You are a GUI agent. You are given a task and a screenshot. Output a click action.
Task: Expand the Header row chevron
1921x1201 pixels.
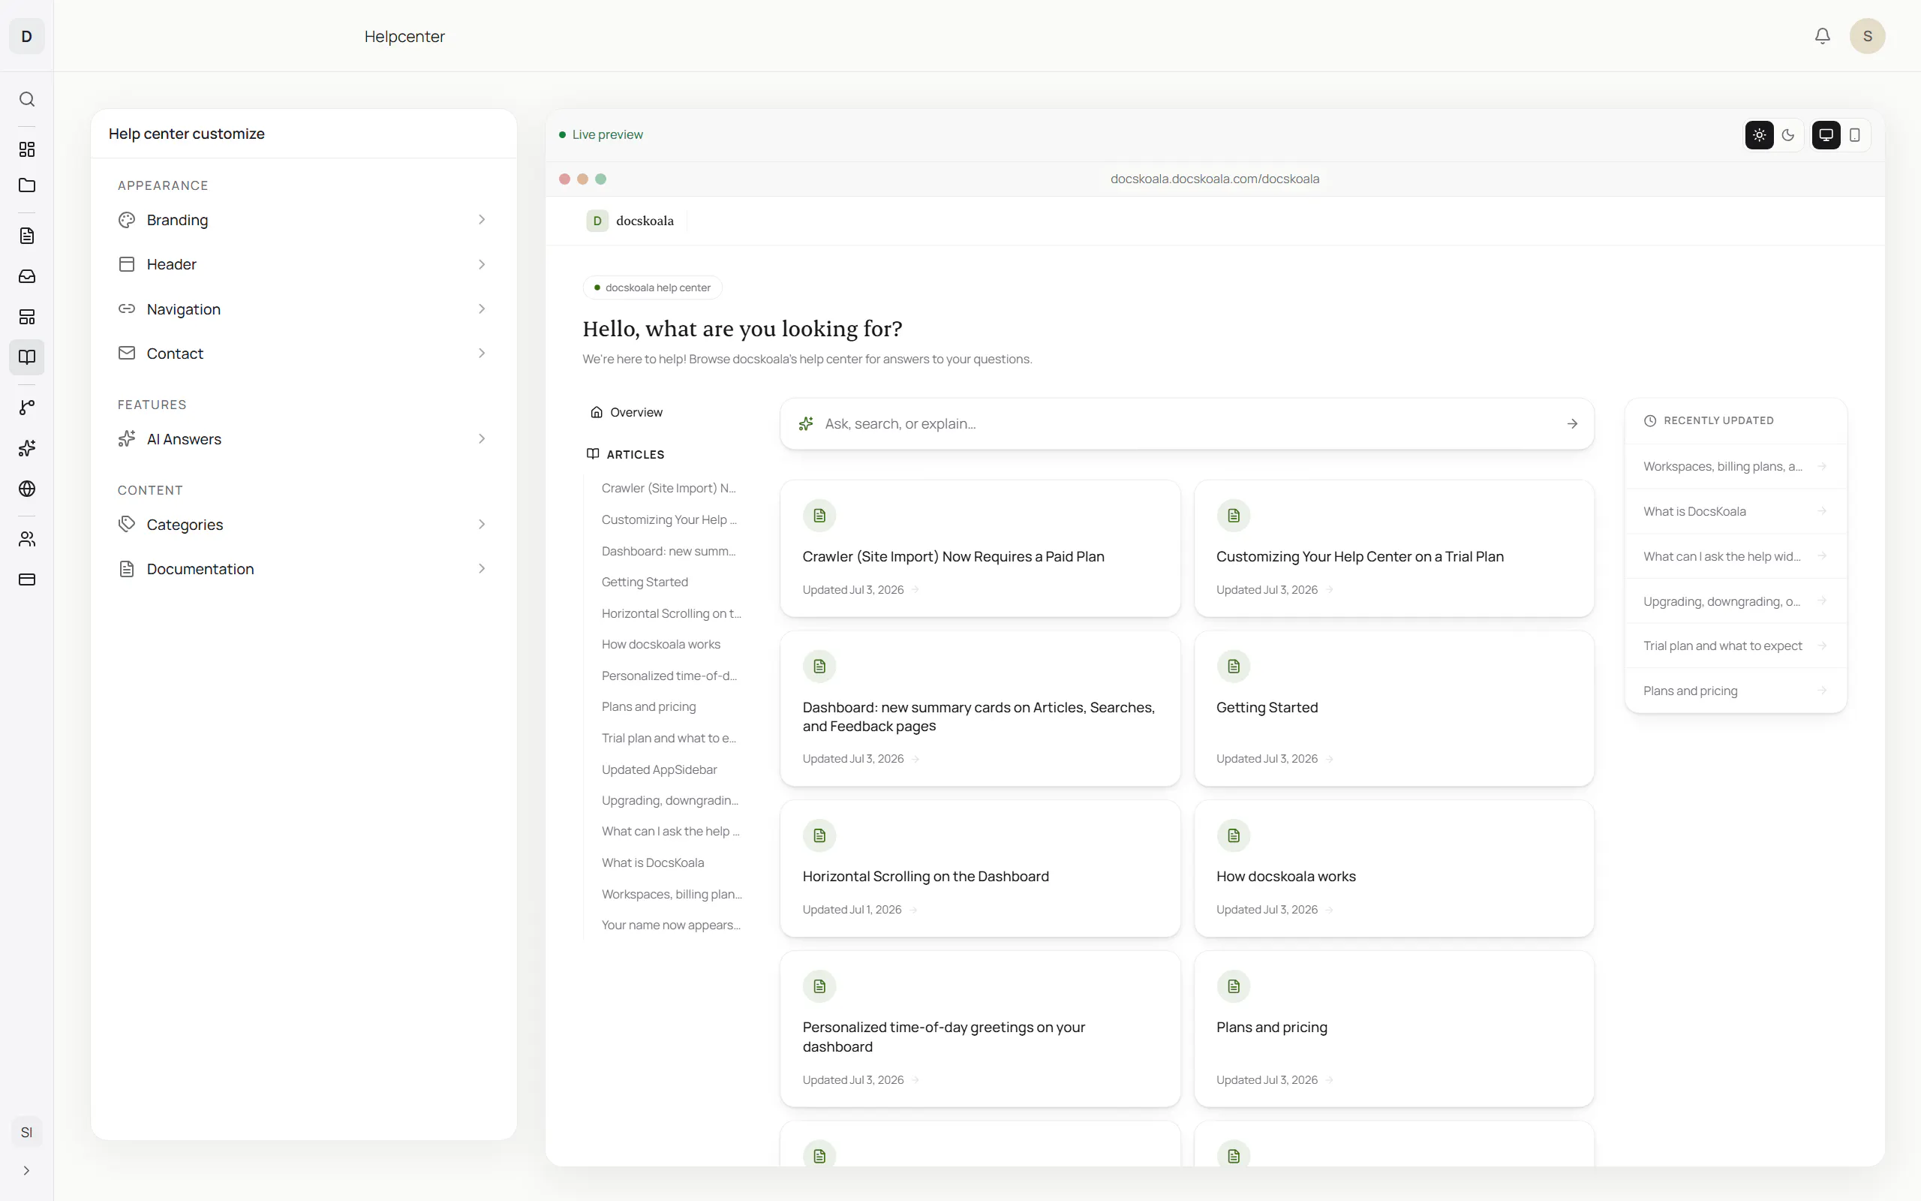[x=481, y=264]
